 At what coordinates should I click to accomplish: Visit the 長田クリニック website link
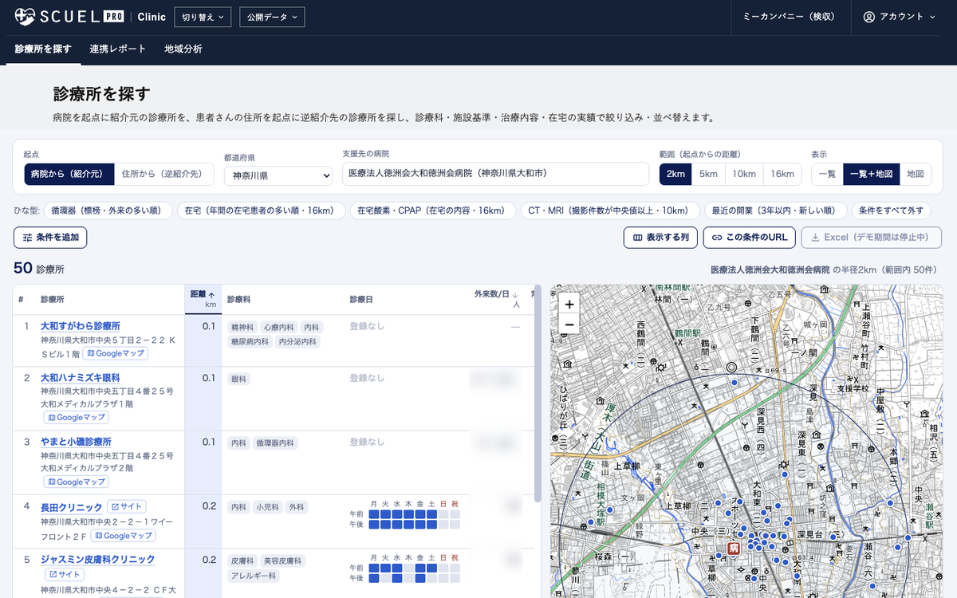[x=127, y=507]
